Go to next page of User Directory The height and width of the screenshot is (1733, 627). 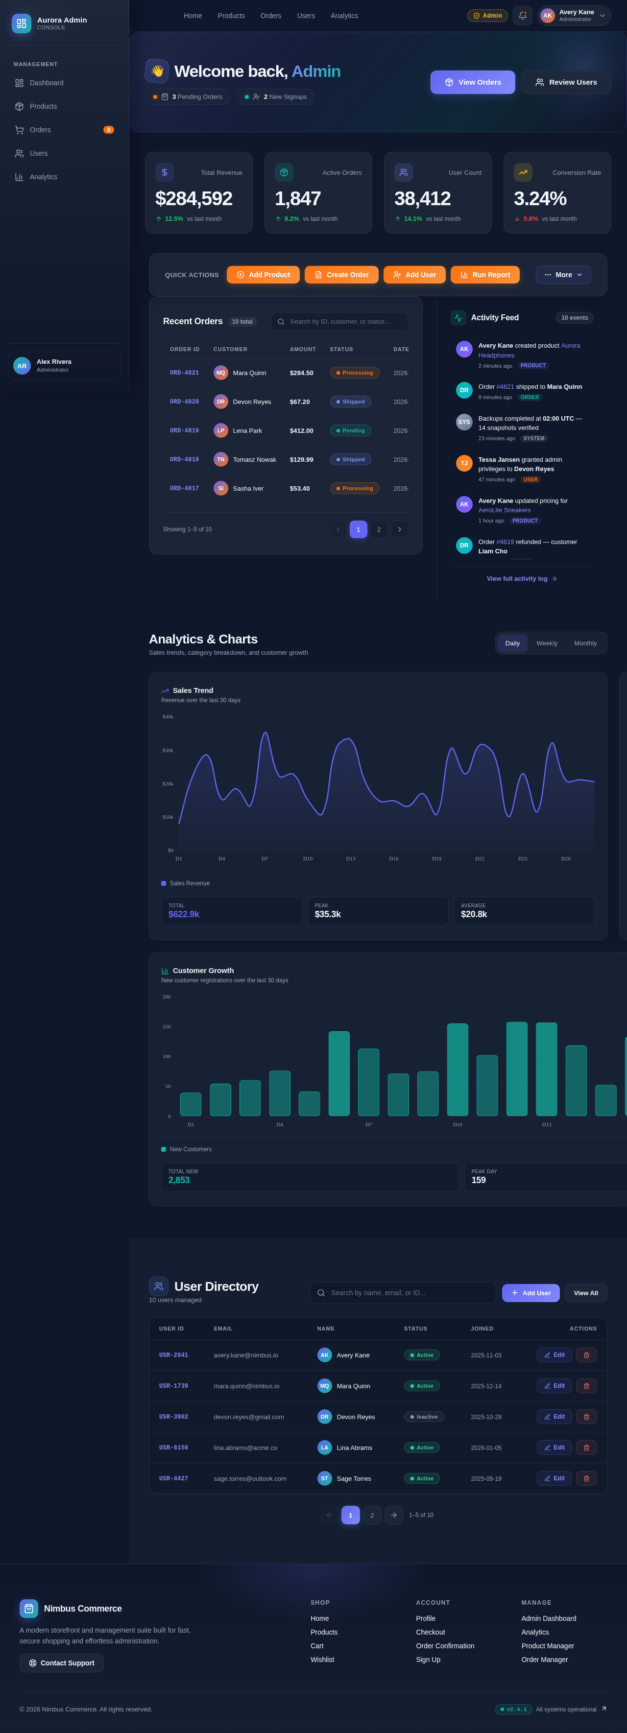[x=393, y=1515]
